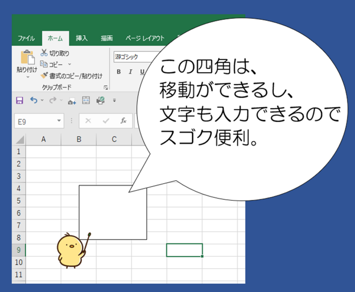
Task: Click the Undo arrow
Action: pos(34,100)
